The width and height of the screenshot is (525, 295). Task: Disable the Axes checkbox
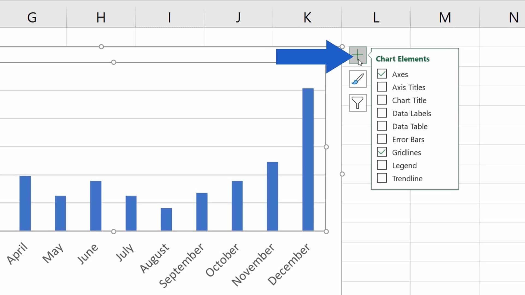point(382,74)
